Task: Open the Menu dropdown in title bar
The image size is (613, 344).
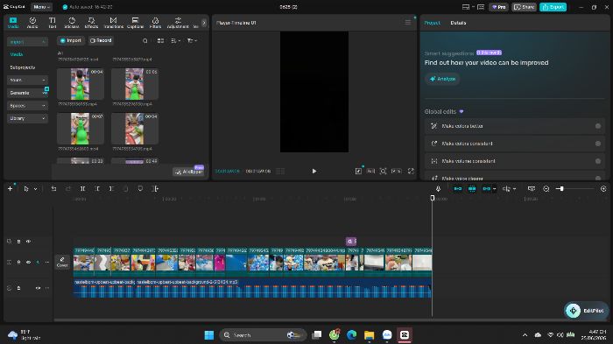Action: [41, 7]
